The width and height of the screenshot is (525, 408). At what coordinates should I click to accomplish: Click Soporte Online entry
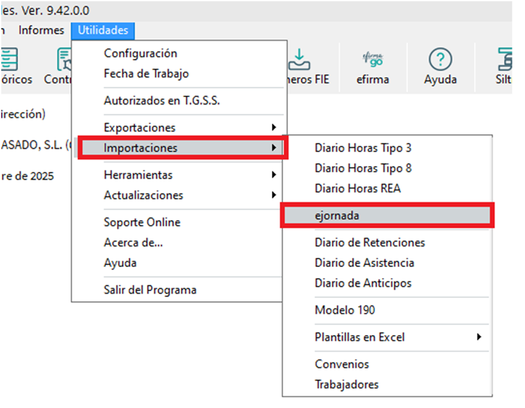pyautogui.click(x=142, y=222)
